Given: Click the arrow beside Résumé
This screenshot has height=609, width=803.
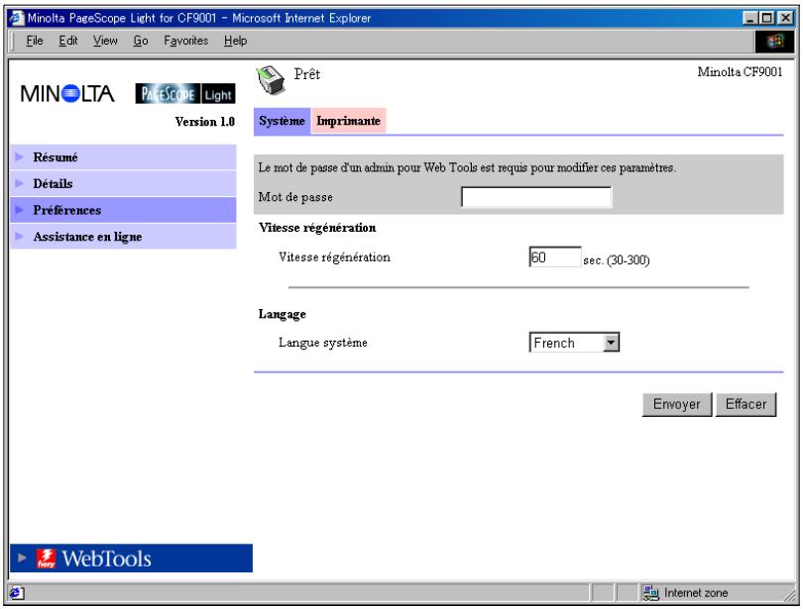Looking at the screenshot, I should pos(20,156).
